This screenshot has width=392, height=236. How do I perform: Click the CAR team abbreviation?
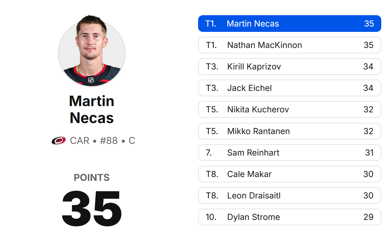(x=79, y=140)
